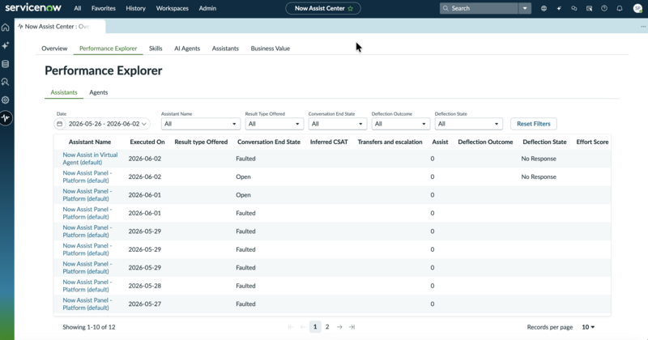The height and width of the screenshot is (340, 648).
Task: Open the Now Assist sparkle sidebar icon
Action: coord(6,45)
